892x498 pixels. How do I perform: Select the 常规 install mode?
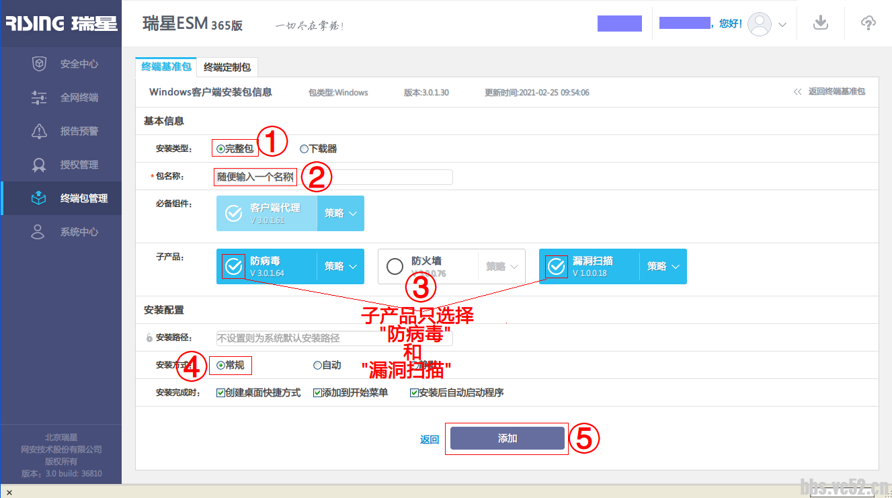coord(220,366)
